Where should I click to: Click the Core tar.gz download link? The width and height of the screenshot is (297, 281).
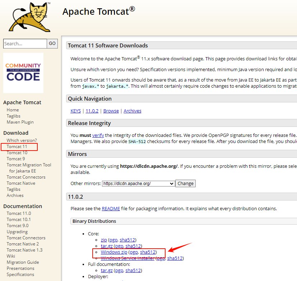tap(106, 246)
